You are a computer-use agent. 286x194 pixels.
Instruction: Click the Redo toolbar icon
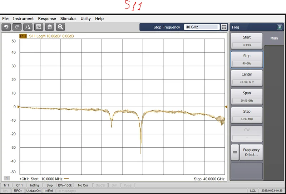[x=17, y=27]
